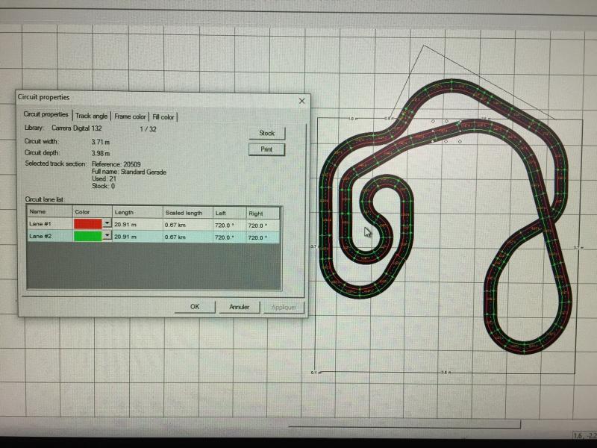Select the Circuit properties tab

click(46, 115)
